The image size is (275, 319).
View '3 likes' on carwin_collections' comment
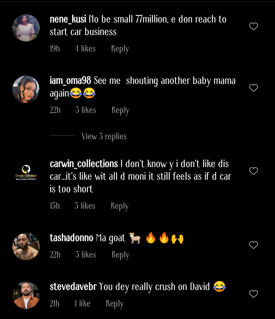coord(85,206)
